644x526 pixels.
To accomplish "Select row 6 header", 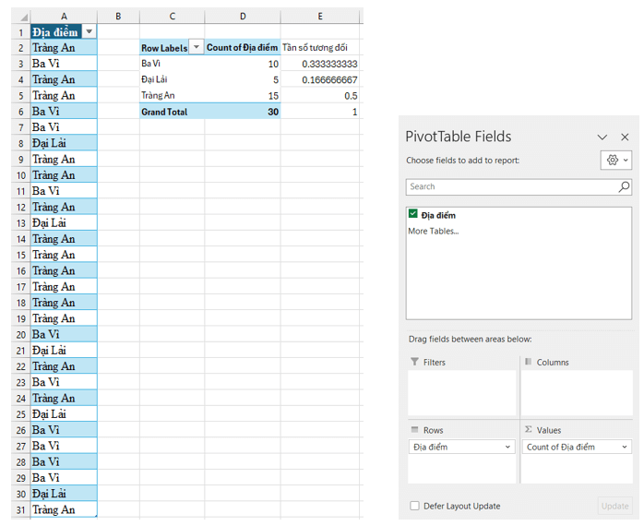I will pyautogui.click(x=15, y=111).
